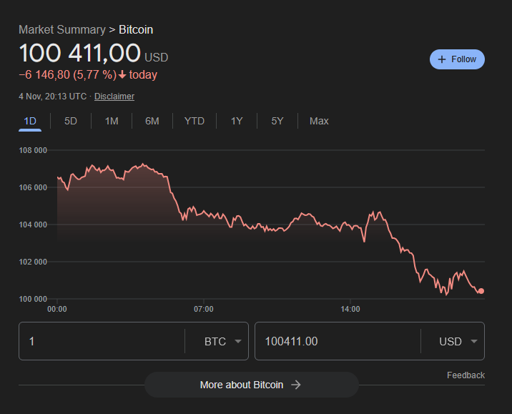Click the Feedback link
This screenshot has width=512, height=414.
(466, 375)
